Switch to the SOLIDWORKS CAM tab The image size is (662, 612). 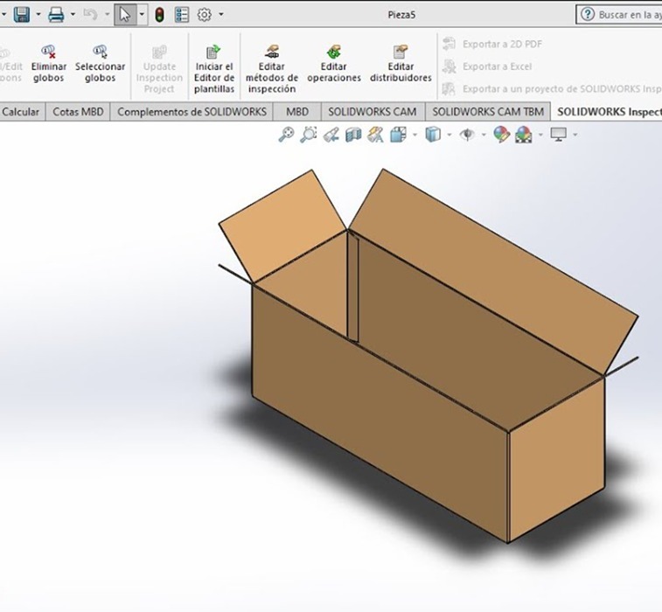coord(373,112)
